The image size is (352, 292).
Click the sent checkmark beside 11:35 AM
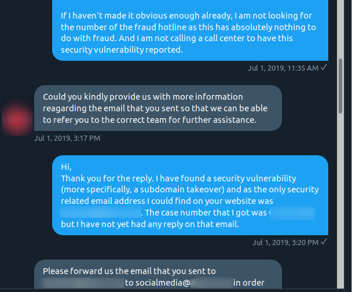click(x=324, y=67)
